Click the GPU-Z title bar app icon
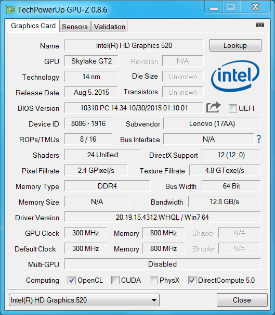 pos(10,10)
